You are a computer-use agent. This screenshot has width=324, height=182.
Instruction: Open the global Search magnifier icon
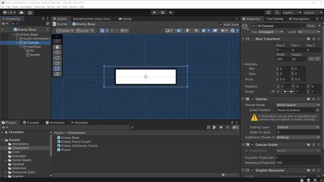(x=277, y=13)
